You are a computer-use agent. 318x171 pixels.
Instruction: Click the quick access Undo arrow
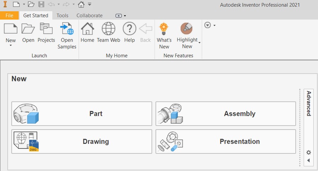pyautogui.click(x=51, y=4)
